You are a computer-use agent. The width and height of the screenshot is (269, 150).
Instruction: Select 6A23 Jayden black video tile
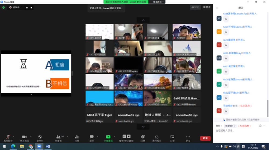[x=129, y=65]
